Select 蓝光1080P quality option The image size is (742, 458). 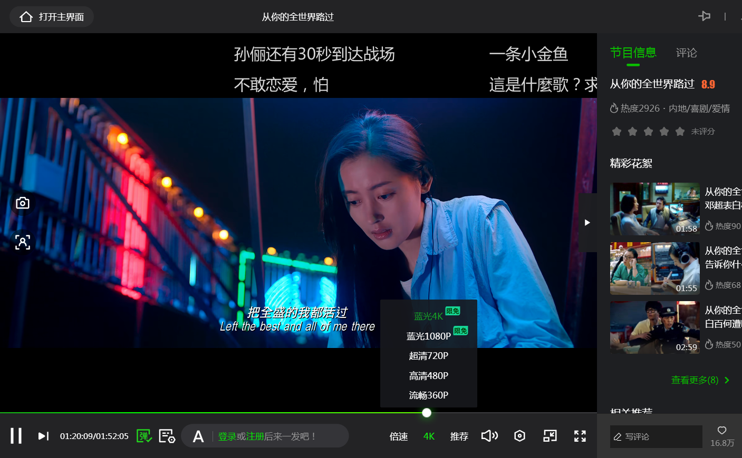[429, 336]
